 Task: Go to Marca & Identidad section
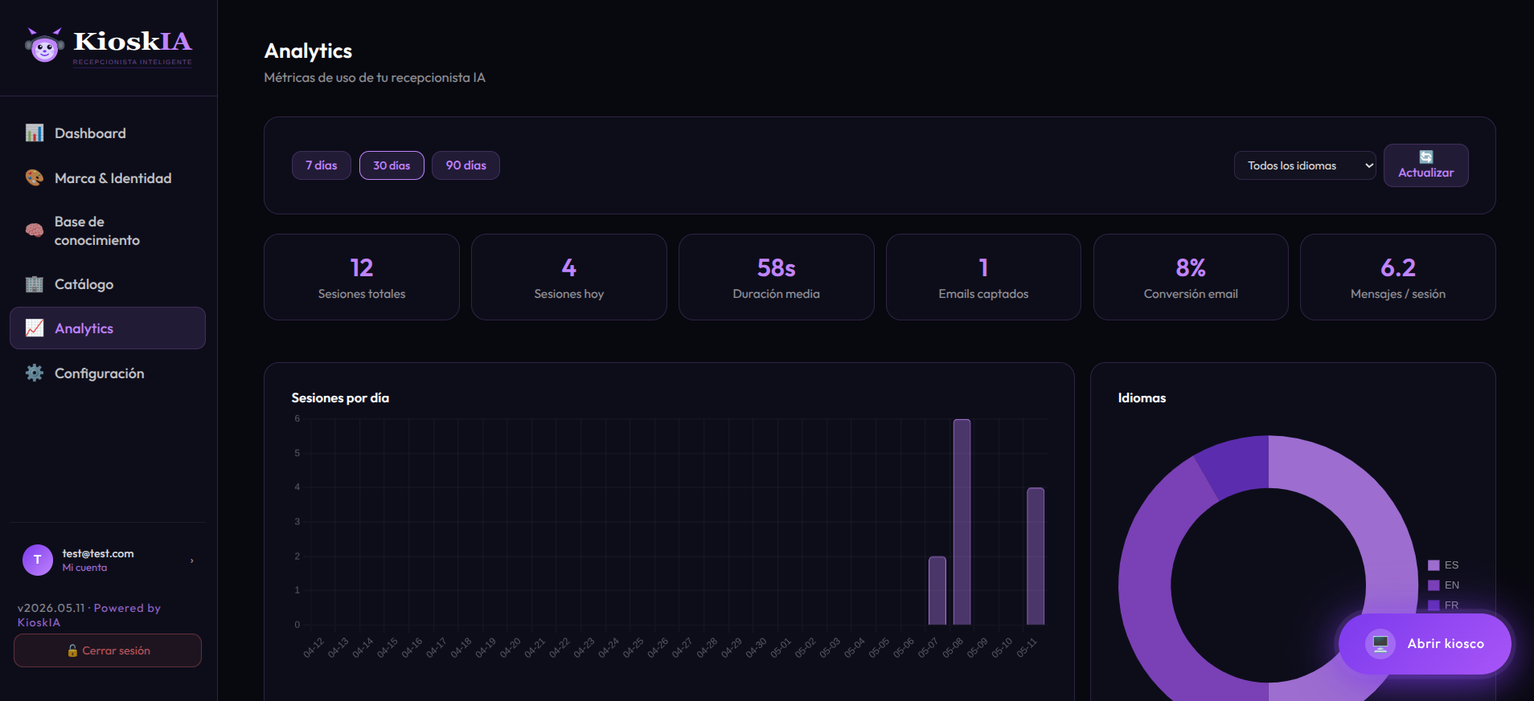coord(108,178)
